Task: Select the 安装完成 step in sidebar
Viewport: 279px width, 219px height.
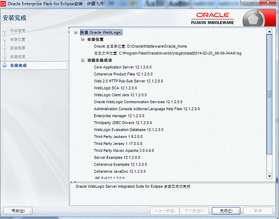Action: tap(18, 65)
